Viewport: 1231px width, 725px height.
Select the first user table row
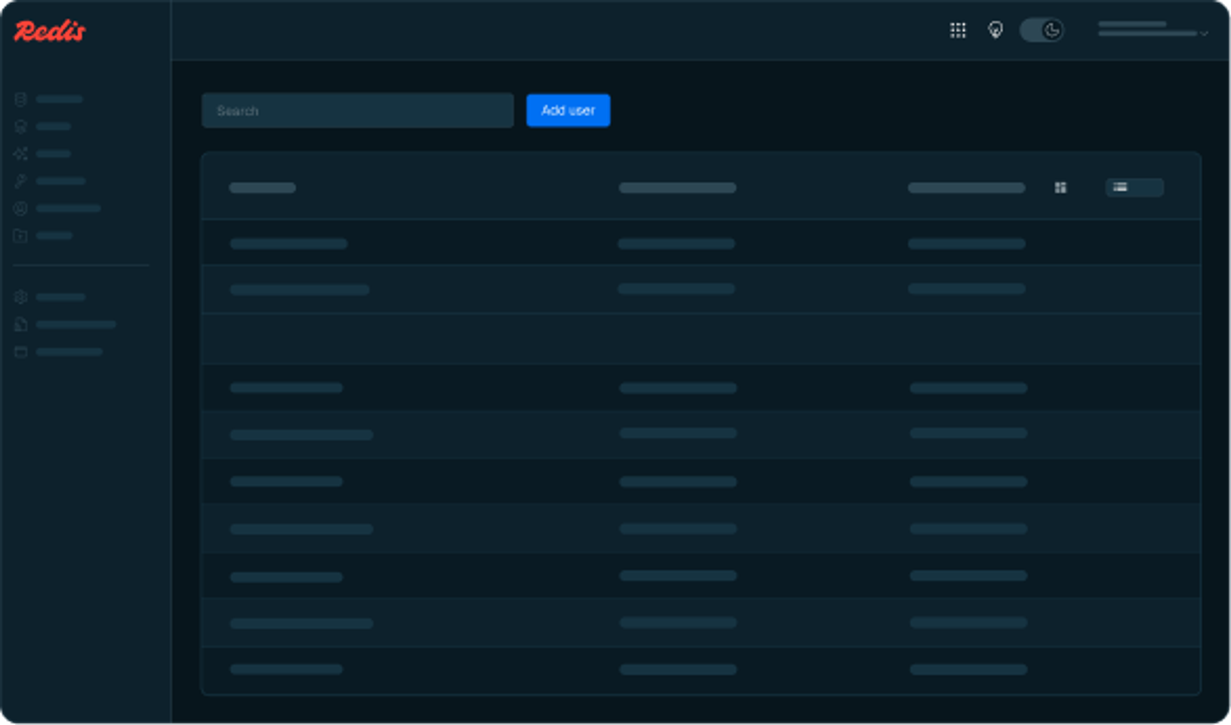(x=700, y=243)
